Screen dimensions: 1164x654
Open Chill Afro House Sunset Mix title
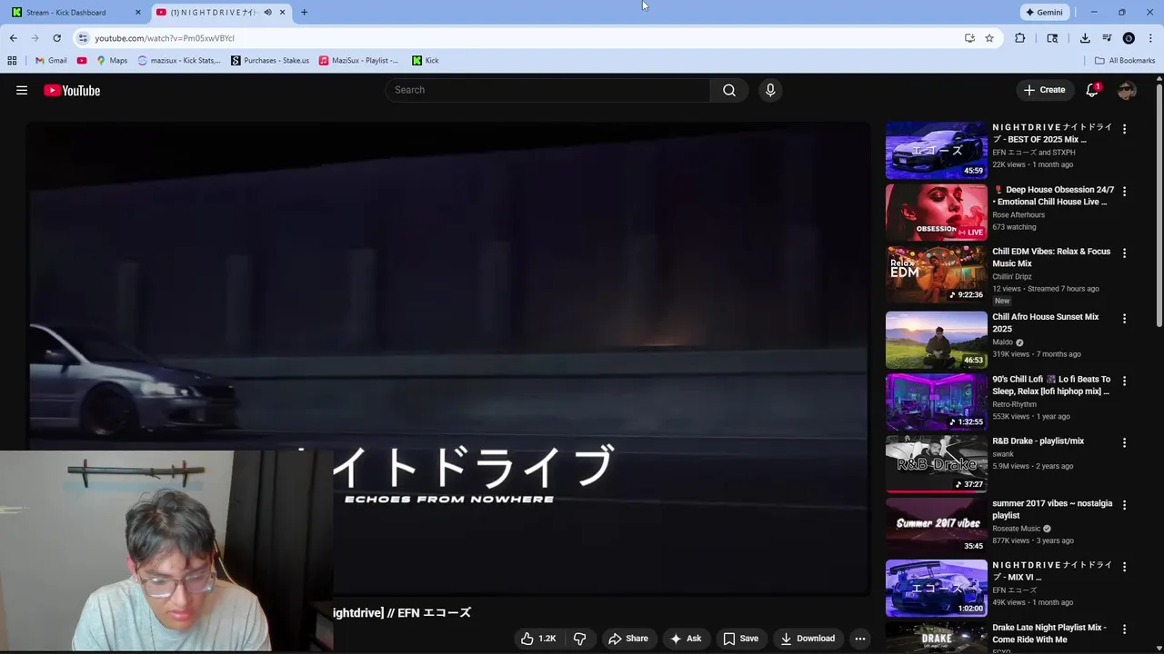(x=1046, y=322)
